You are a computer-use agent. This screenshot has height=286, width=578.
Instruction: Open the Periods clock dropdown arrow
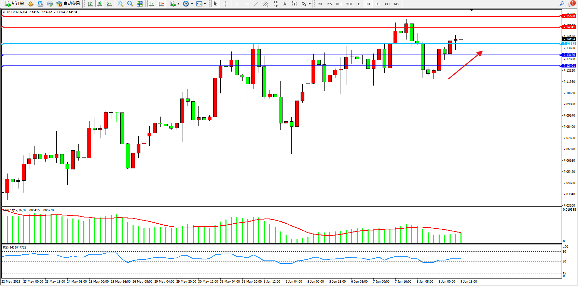coord(192,4)
